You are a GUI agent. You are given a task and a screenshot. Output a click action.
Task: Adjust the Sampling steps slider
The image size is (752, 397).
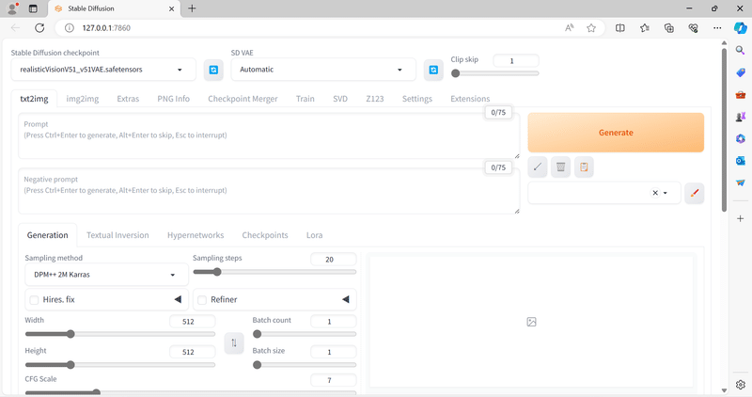click(274, 272)
